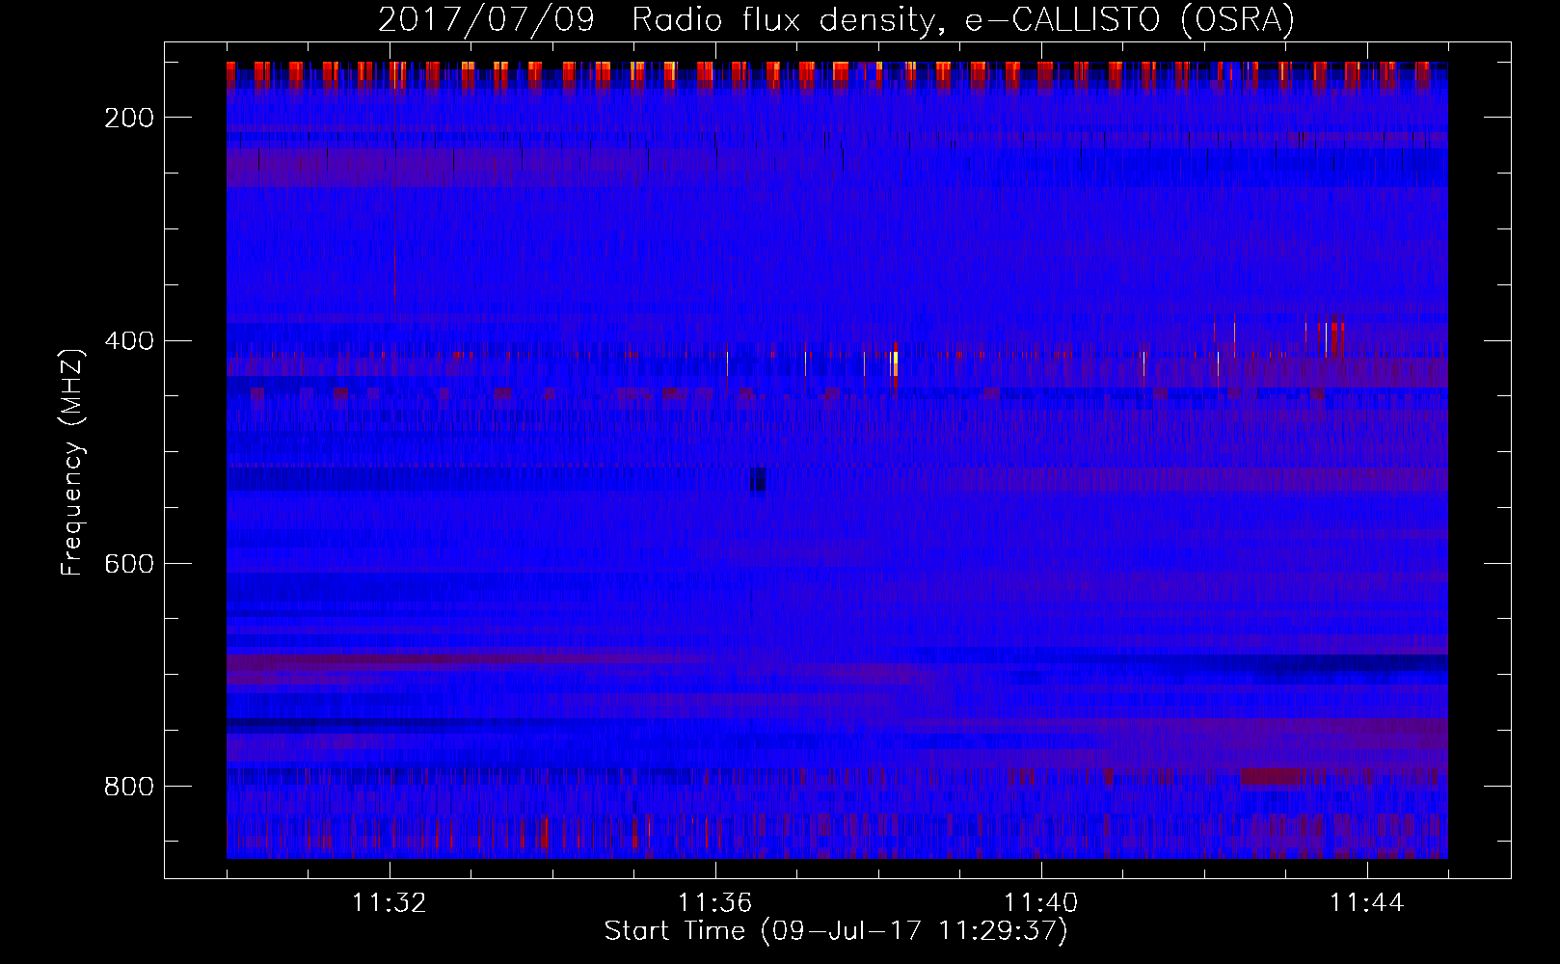1560x964 pixels.
Task: Click the 600 frequency tick label
Action: tap(129, 564)
